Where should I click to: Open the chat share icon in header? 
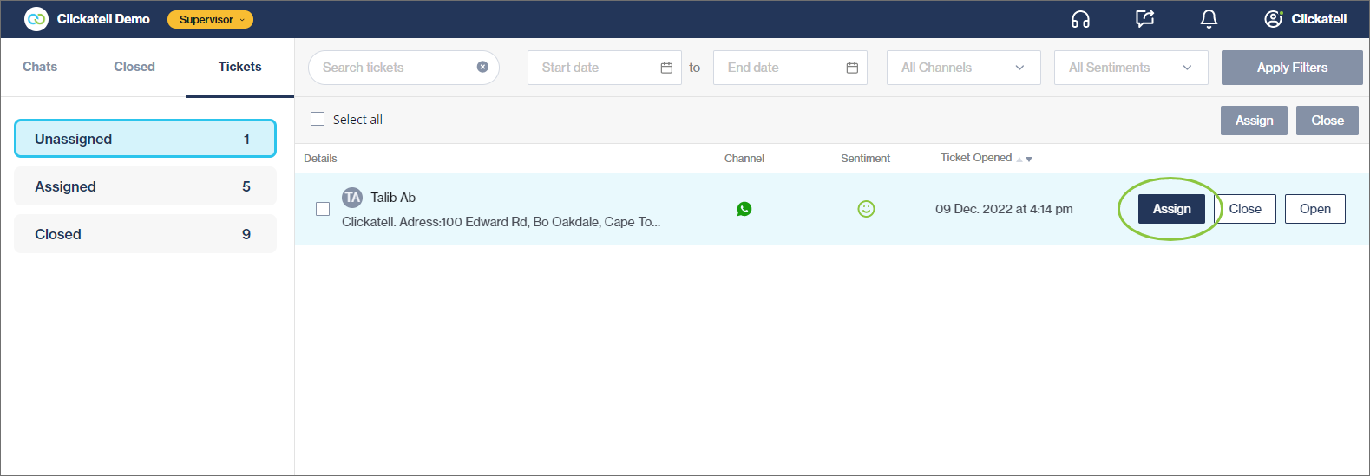(1144, 19)
